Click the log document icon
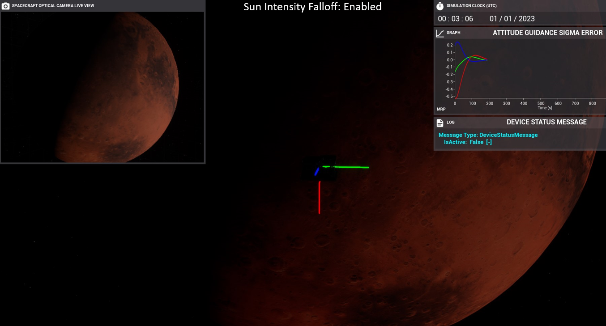Screen dimensions: 606x326 (x=440, y=123)
